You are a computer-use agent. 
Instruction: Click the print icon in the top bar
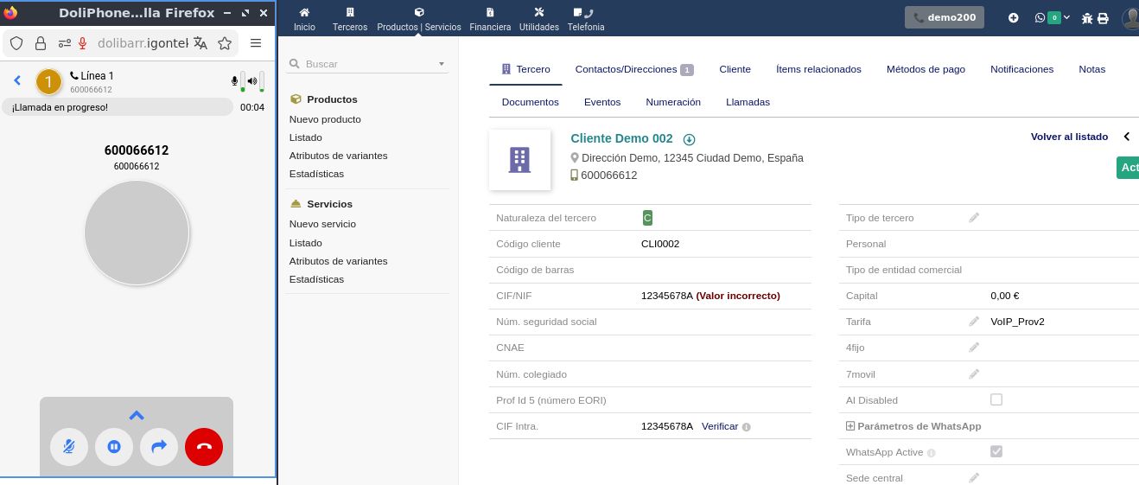tap(1103, 18)
